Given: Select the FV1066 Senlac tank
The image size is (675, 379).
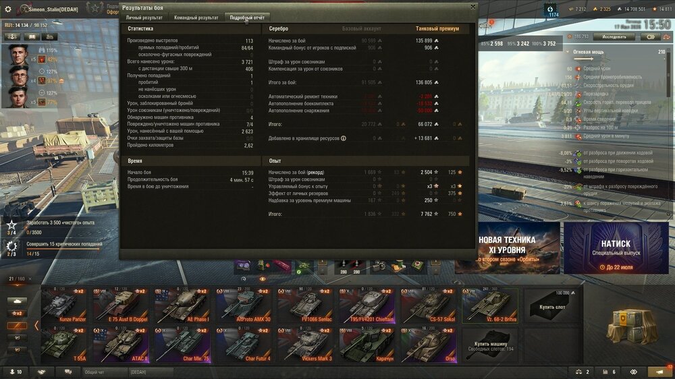Looking at the screenshot, I should pos(305,305).
